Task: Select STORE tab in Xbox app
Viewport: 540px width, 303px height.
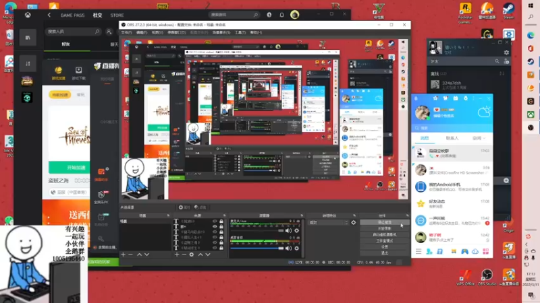Action: pyautogui.click(x=117, y=15)
